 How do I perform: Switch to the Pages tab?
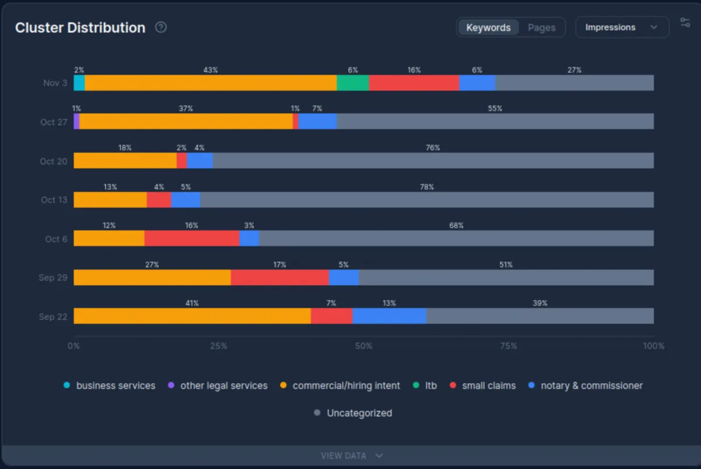542,27
